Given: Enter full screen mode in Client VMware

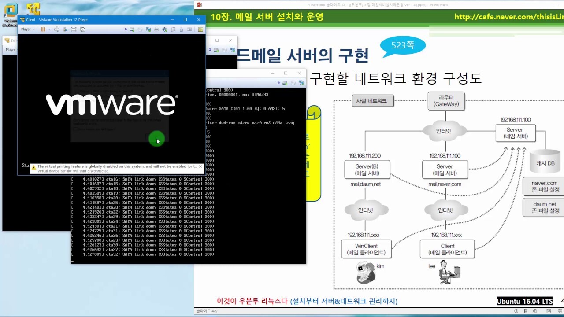Looking at the screenshot, I should click(74, 29).
